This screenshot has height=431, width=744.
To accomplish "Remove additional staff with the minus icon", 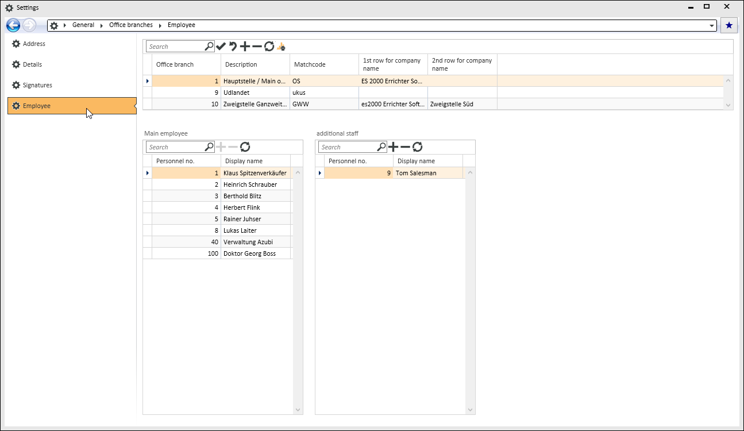I will click(x=406, y=147).
